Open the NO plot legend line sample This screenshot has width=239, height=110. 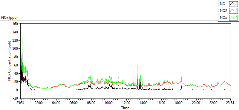[x=234, y=4]
